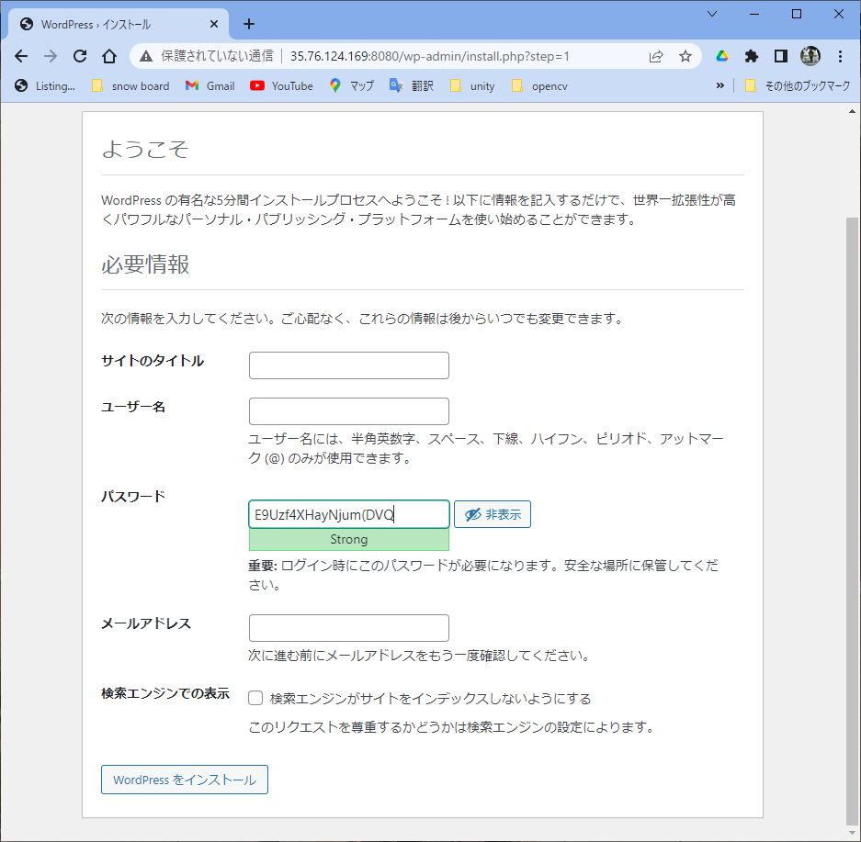This screenshot has height=842, width=861.
Task: Click the share page icon in address bar
Action: (x=656, y=56)
